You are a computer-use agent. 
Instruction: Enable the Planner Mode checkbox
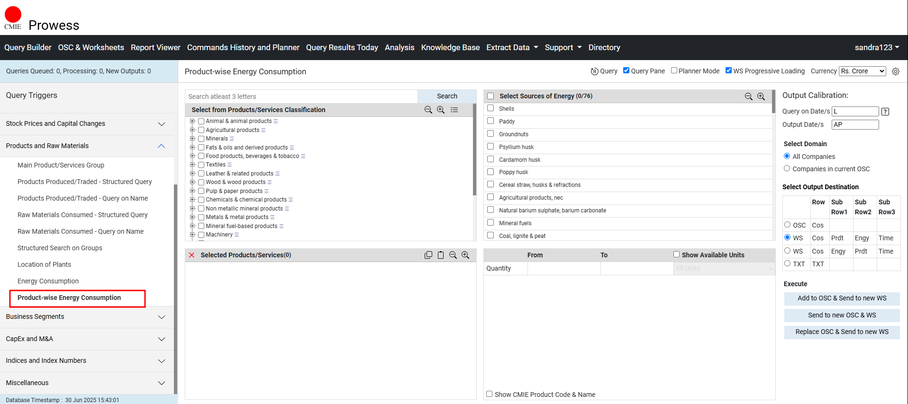(674, 70)
